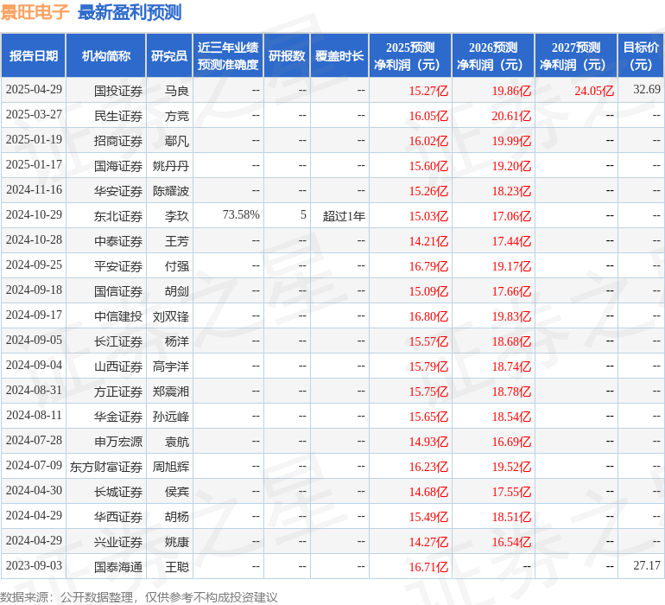This screenshot has height=605, width=665.
Task: Click researcher 李玖
Action: click(177, 216)
